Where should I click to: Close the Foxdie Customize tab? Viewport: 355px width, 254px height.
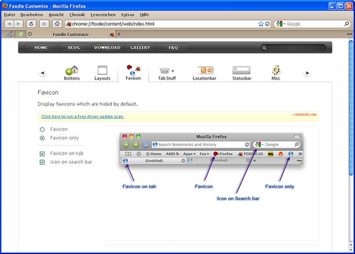click(30, 34)
